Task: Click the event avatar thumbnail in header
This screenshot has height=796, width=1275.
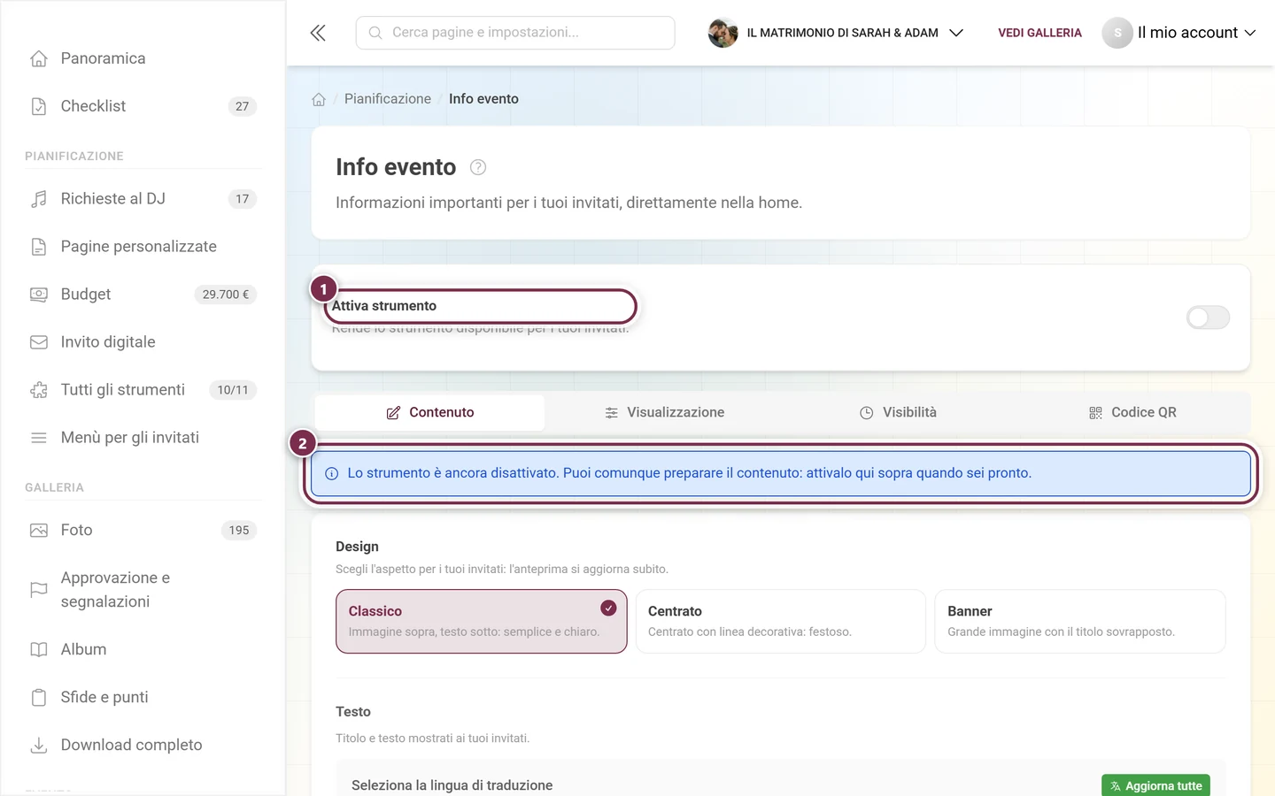Action: [x=723, y=33]
